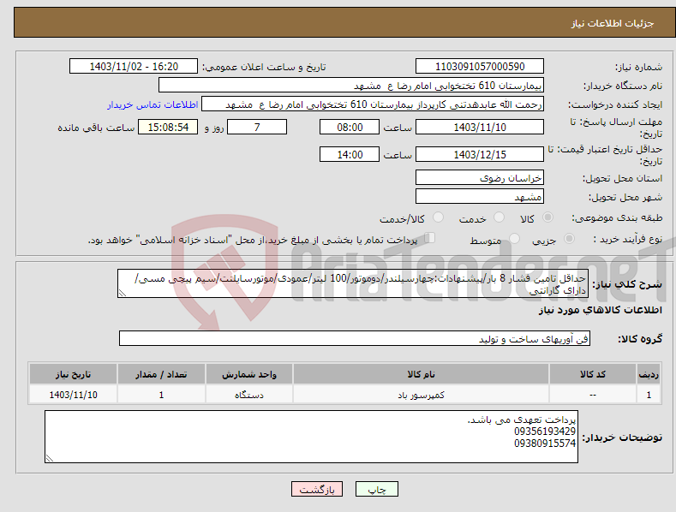Screen dimensions: 676x512
Task: Click the بازگشت (back) button
Action: tap(317, 490)
